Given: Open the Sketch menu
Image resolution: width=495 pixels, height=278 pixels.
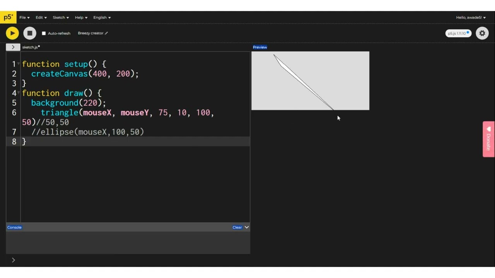Looking at the screenshot, I should (61, 17).
